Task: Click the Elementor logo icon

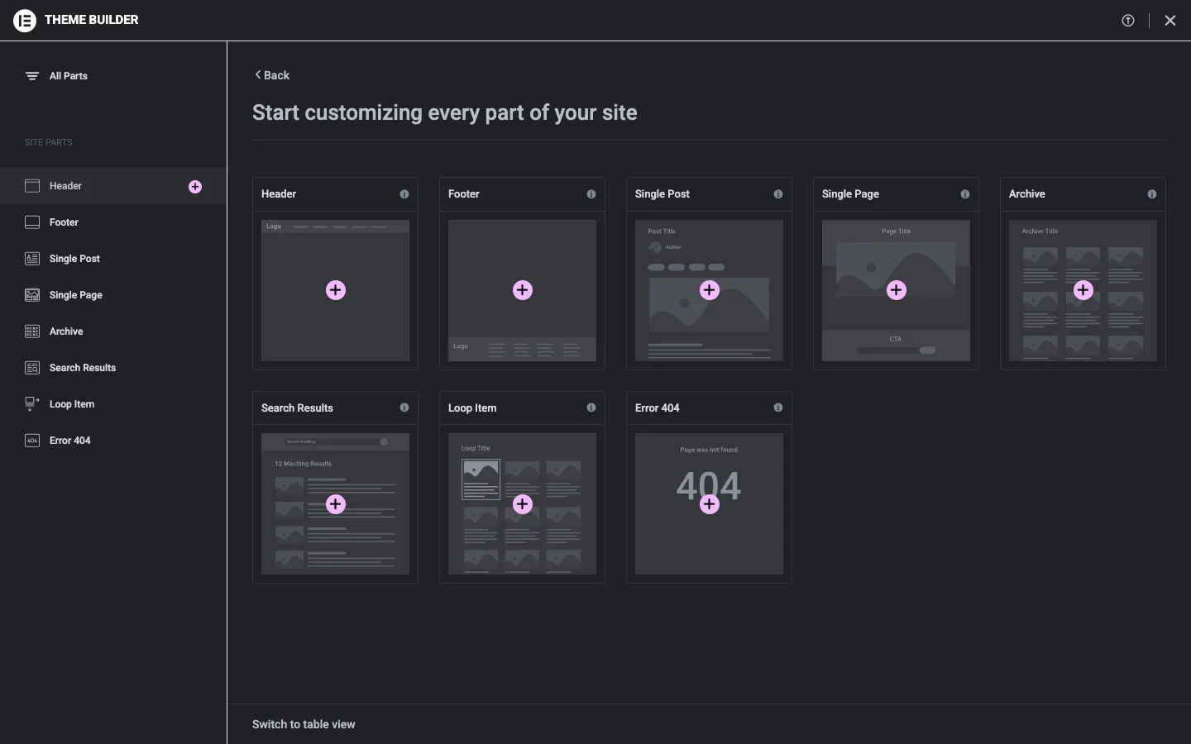Action: pyautogui.click(x=25, y=21)
